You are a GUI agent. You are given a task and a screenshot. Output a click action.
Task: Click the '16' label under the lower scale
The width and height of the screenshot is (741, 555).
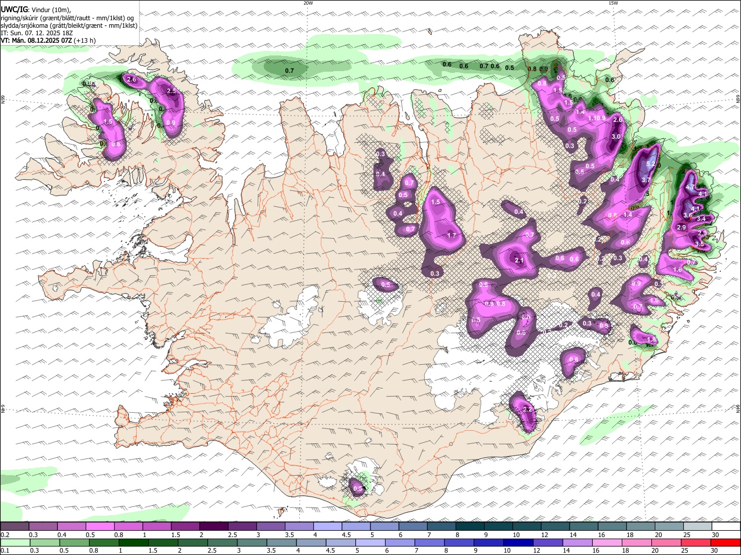595,551
